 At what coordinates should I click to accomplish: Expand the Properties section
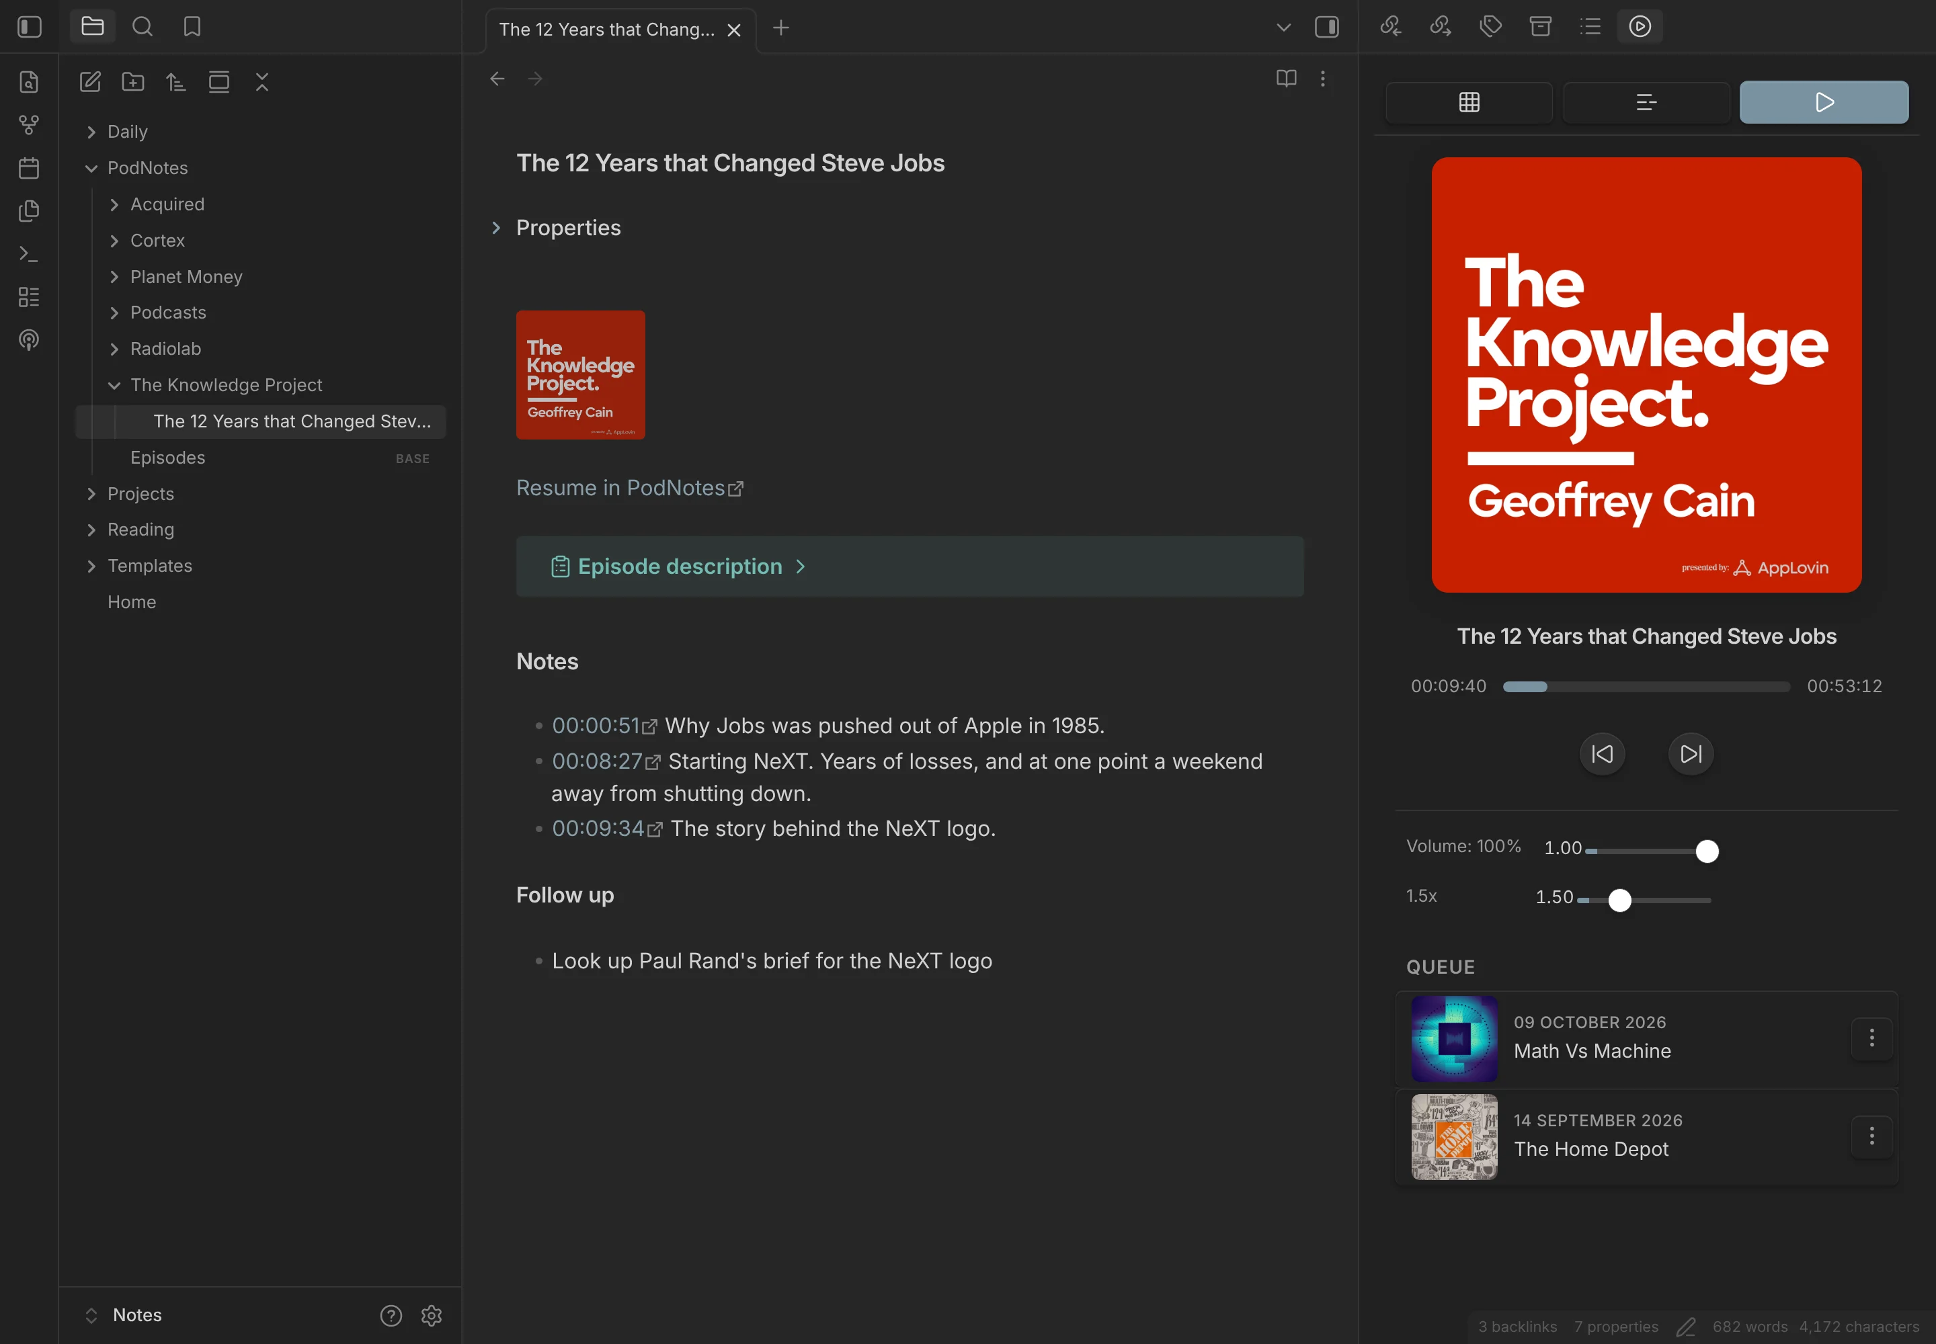click(496, 228)
